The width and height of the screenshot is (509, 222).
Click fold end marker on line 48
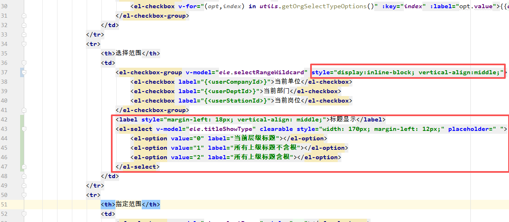pos(24,176)
